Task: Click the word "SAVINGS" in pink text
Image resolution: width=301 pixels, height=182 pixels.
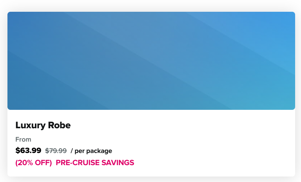Action: [x=118, y=163]
